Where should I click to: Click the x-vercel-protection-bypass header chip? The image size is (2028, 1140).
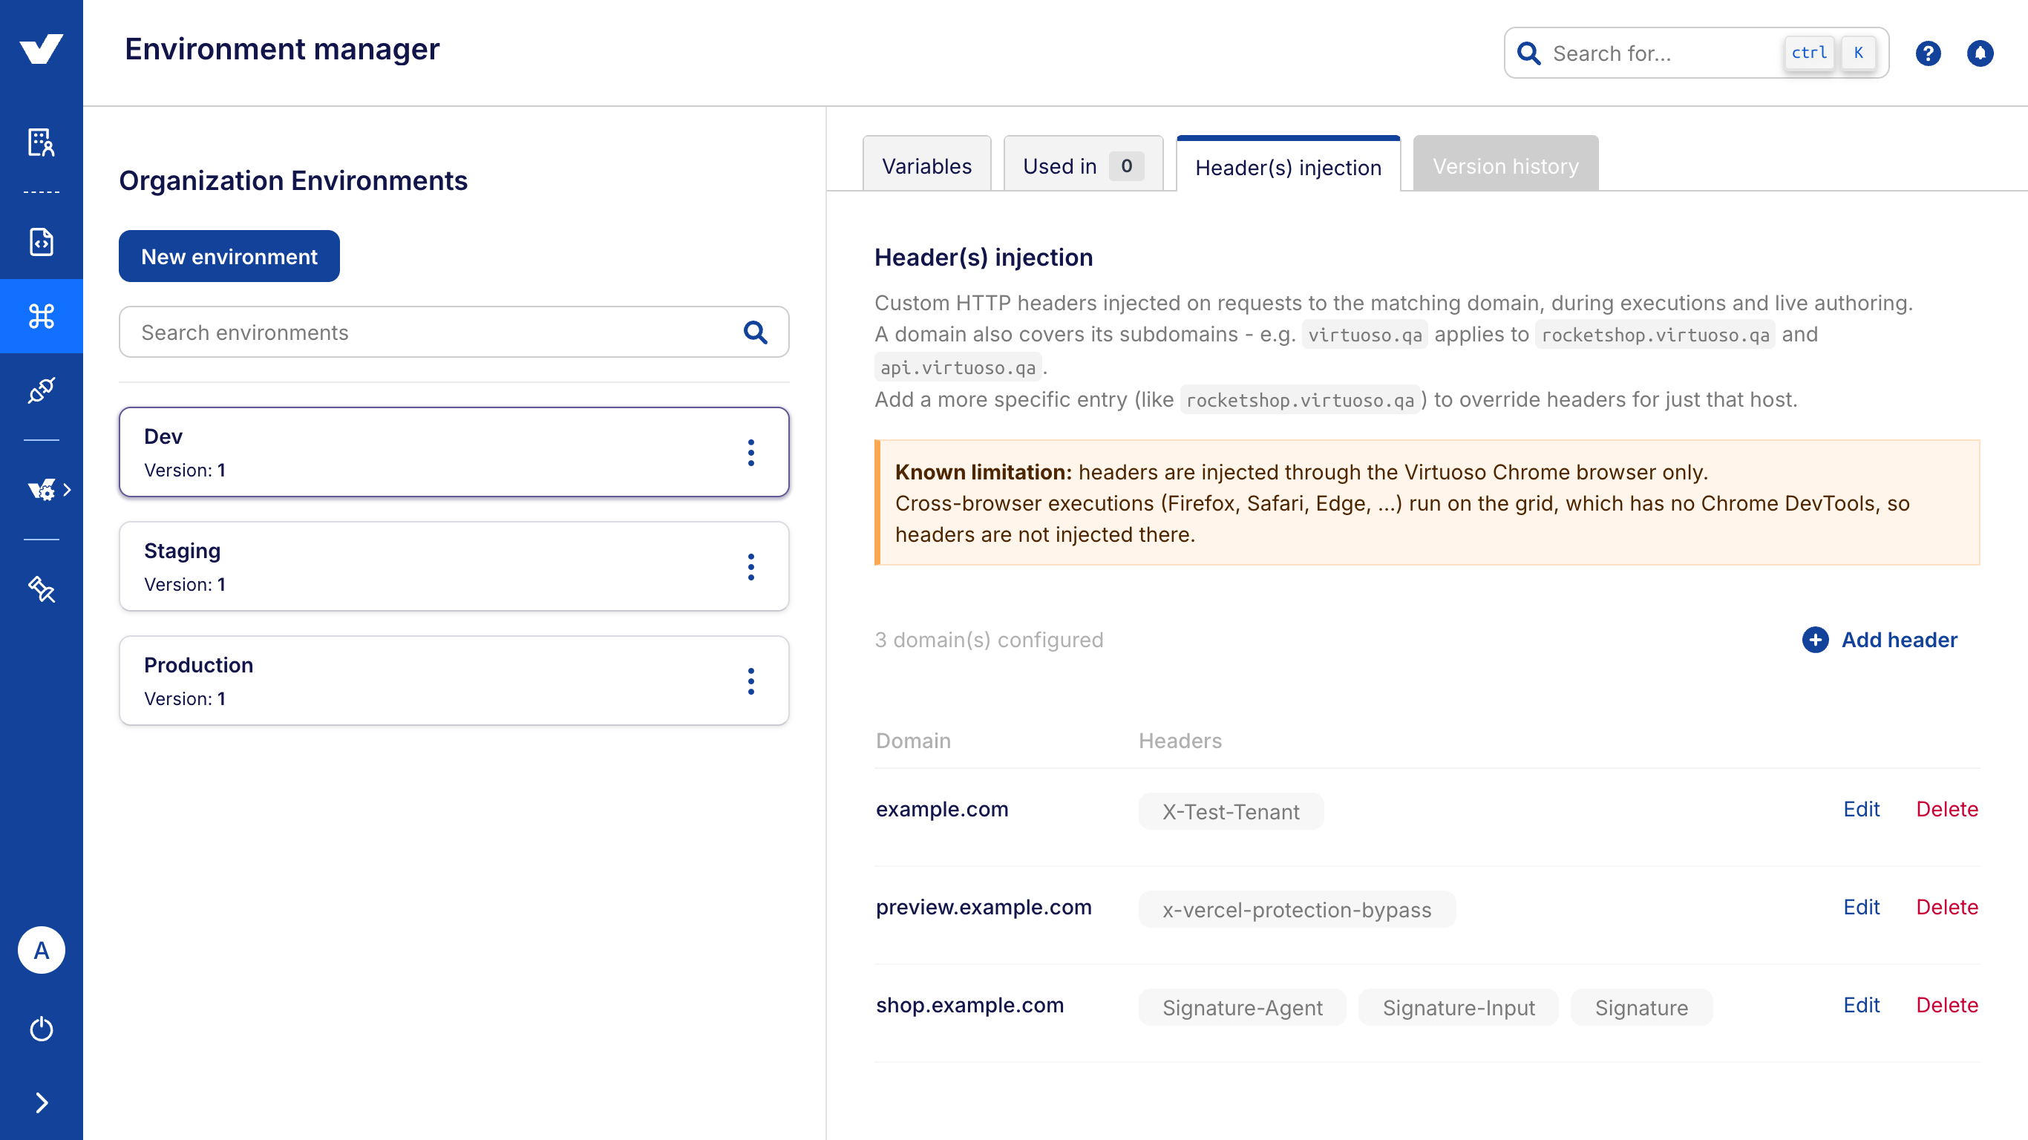[x=1297, y=909]
